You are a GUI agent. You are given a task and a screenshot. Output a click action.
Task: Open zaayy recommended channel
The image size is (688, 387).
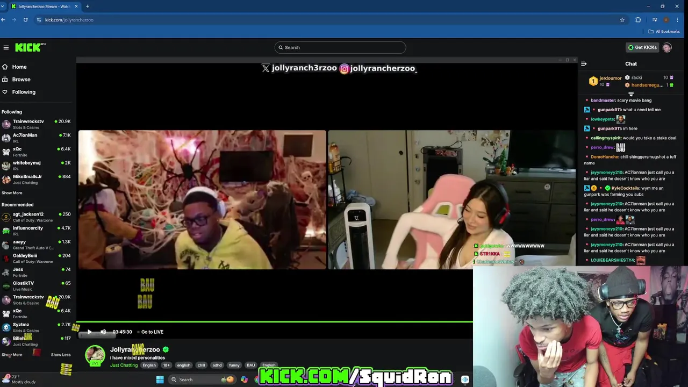(37, 245)
